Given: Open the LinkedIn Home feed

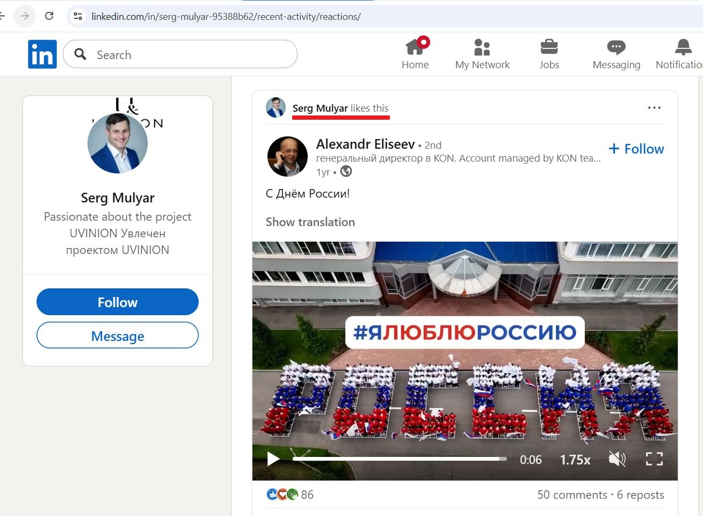Looking at the screenshot, I should (x=415, y=53).
